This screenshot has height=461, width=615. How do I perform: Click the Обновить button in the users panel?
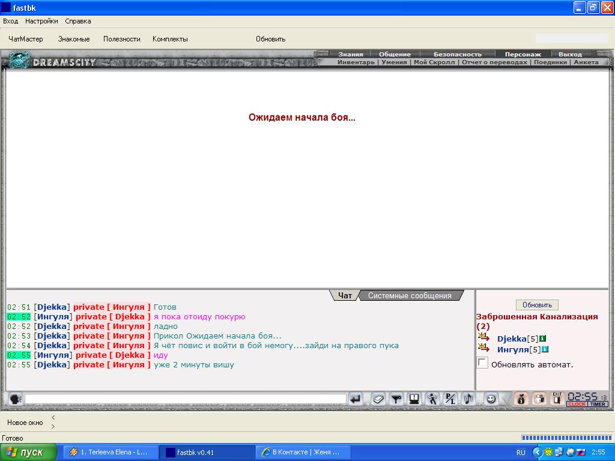[x=537, y=304]
